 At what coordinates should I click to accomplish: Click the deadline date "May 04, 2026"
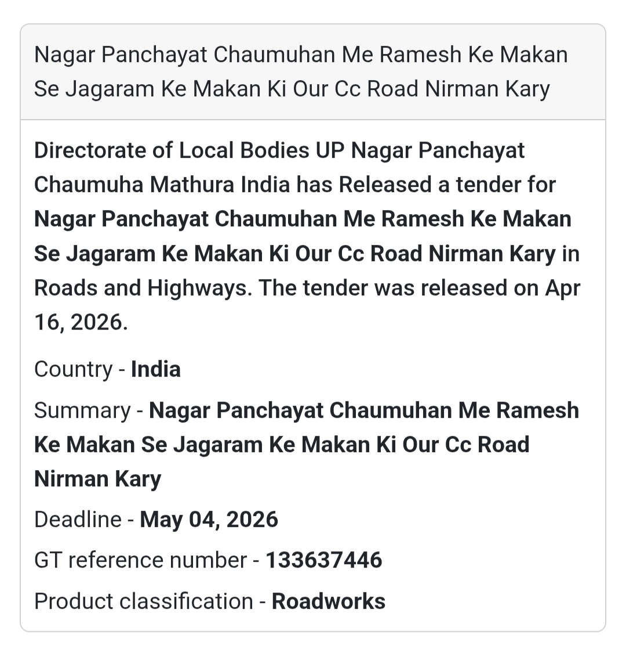tap(209, 519)
